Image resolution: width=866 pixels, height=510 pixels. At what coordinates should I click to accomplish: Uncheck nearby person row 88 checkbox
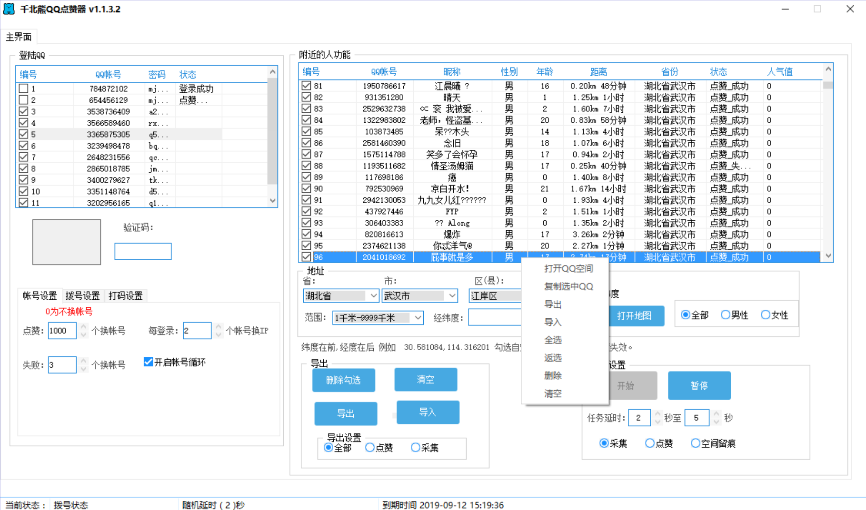(306, 166)
